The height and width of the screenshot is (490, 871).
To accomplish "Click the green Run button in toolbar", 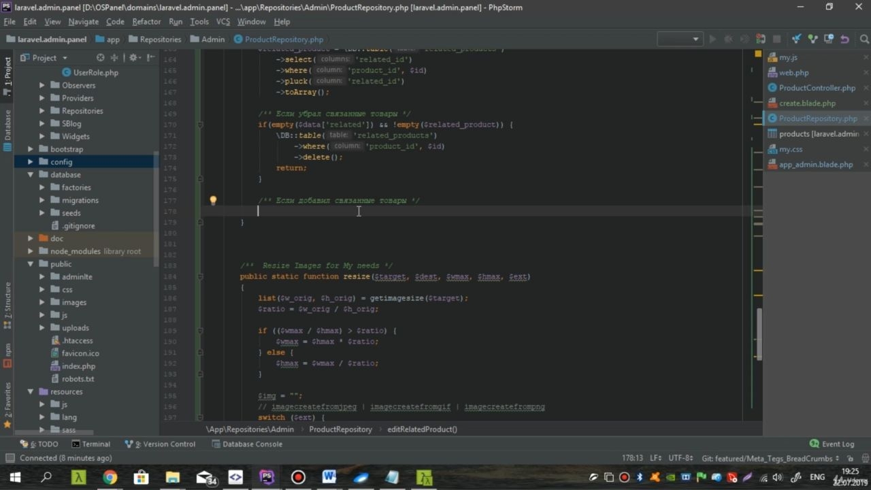I will coord(712,39).
